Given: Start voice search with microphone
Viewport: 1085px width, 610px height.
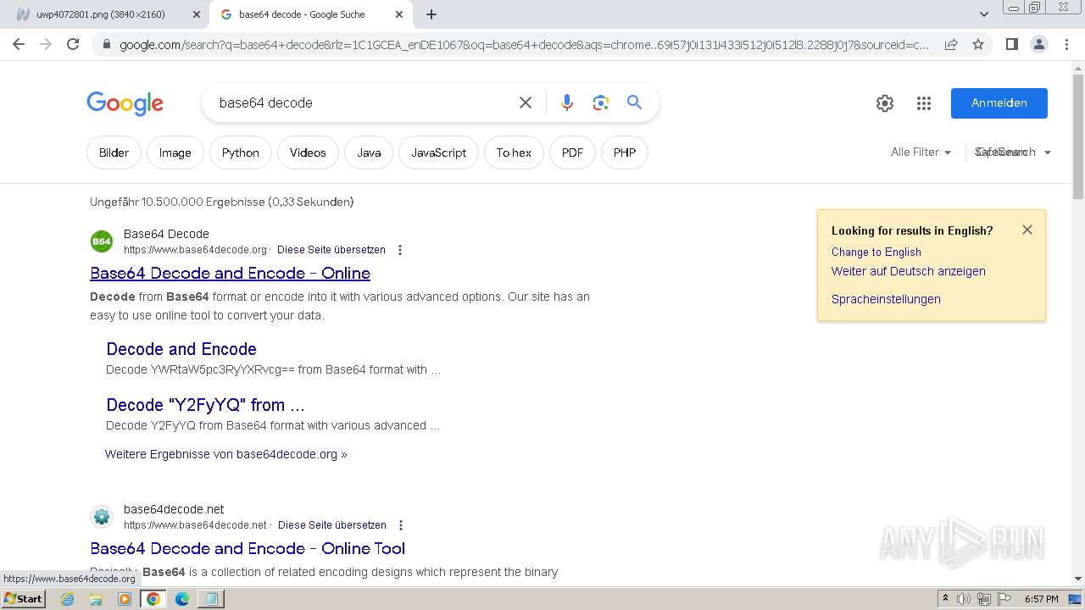Looking at the screenshot, I should pyautogui.click(x=567, y=103).
